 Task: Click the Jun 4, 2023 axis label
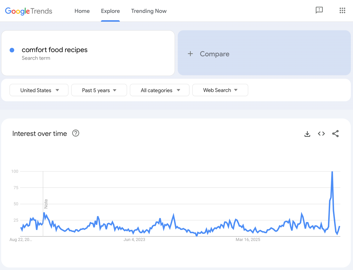click(134, 239)
